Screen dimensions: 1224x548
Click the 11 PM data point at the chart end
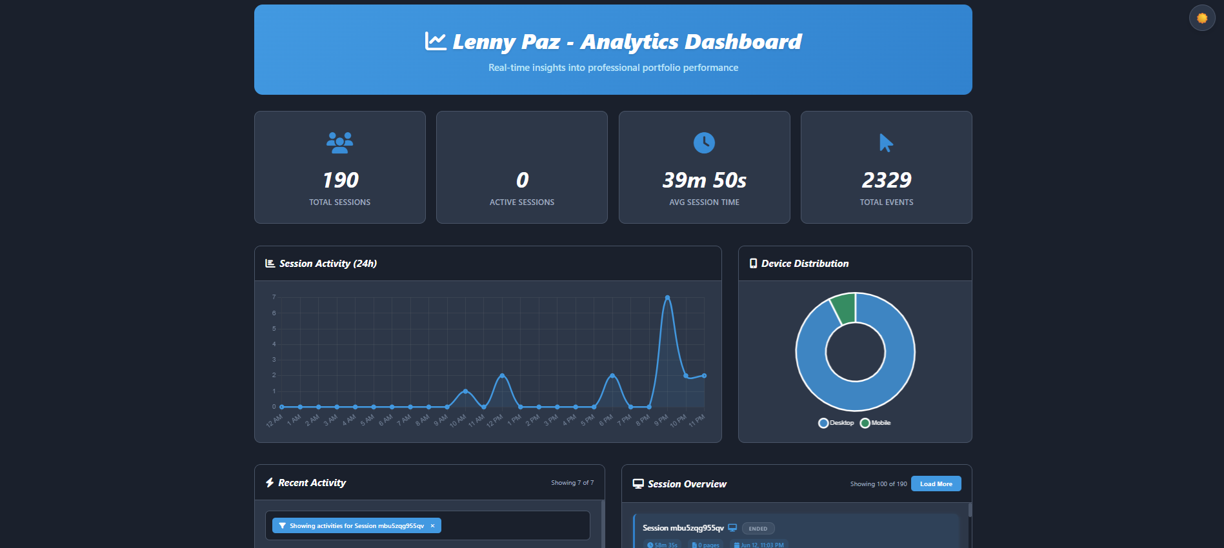pos(704,376)
